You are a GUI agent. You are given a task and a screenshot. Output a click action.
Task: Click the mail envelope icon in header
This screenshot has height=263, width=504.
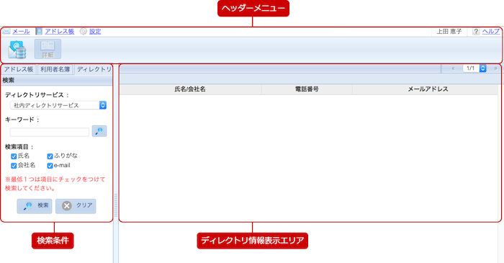pos(6,31)
